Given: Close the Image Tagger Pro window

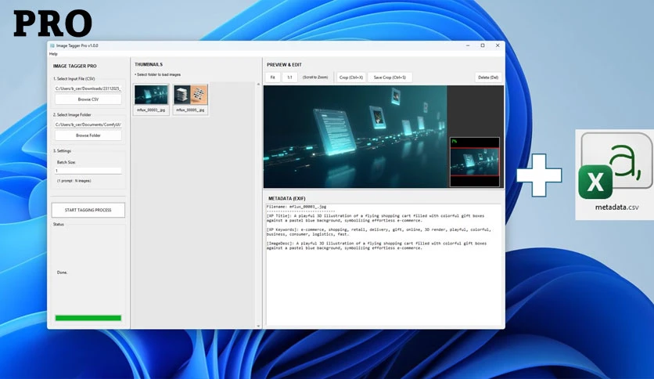Looking at the screenshot, I should click(x=498, y=45).
